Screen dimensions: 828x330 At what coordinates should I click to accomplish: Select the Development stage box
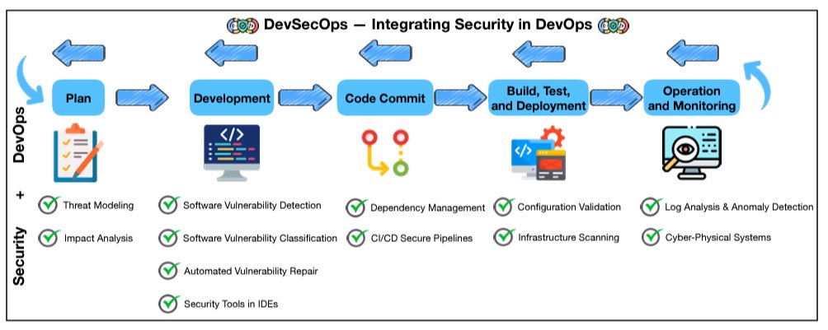tap(232, 98)
